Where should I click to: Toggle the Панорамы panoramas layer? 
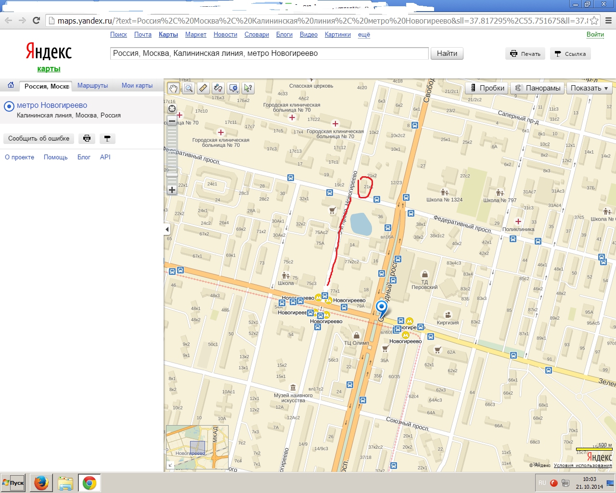coord(538,88)
